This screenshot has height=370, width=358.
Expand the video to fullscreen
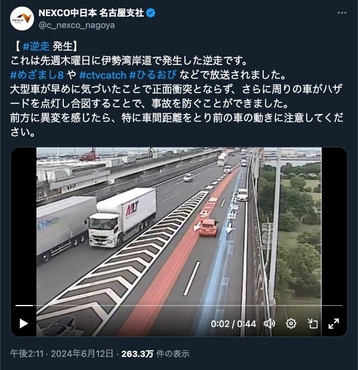pyautogui.click(x=334, y=323)
